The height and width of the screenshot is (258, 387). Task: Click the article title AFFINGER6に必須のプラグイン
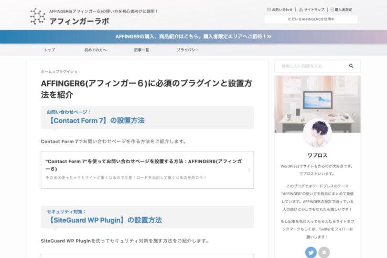pyautogui.click(x=146, y=89)
